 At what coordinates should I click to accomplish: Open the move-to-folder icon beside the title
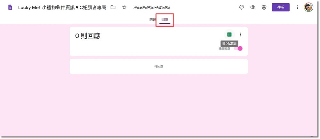click(113, 7)
